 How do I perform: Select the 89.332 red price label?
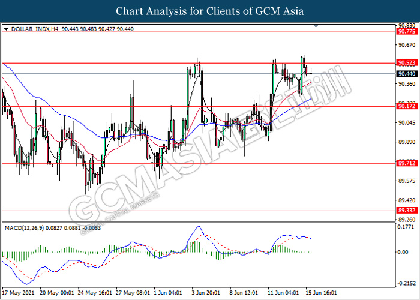[407, 211]
